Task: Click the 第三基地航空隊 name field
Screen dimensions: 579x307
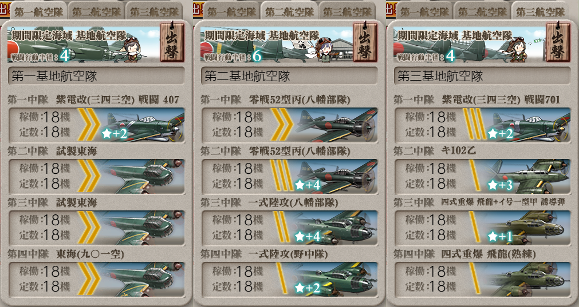Action: [x=482, y=76]
